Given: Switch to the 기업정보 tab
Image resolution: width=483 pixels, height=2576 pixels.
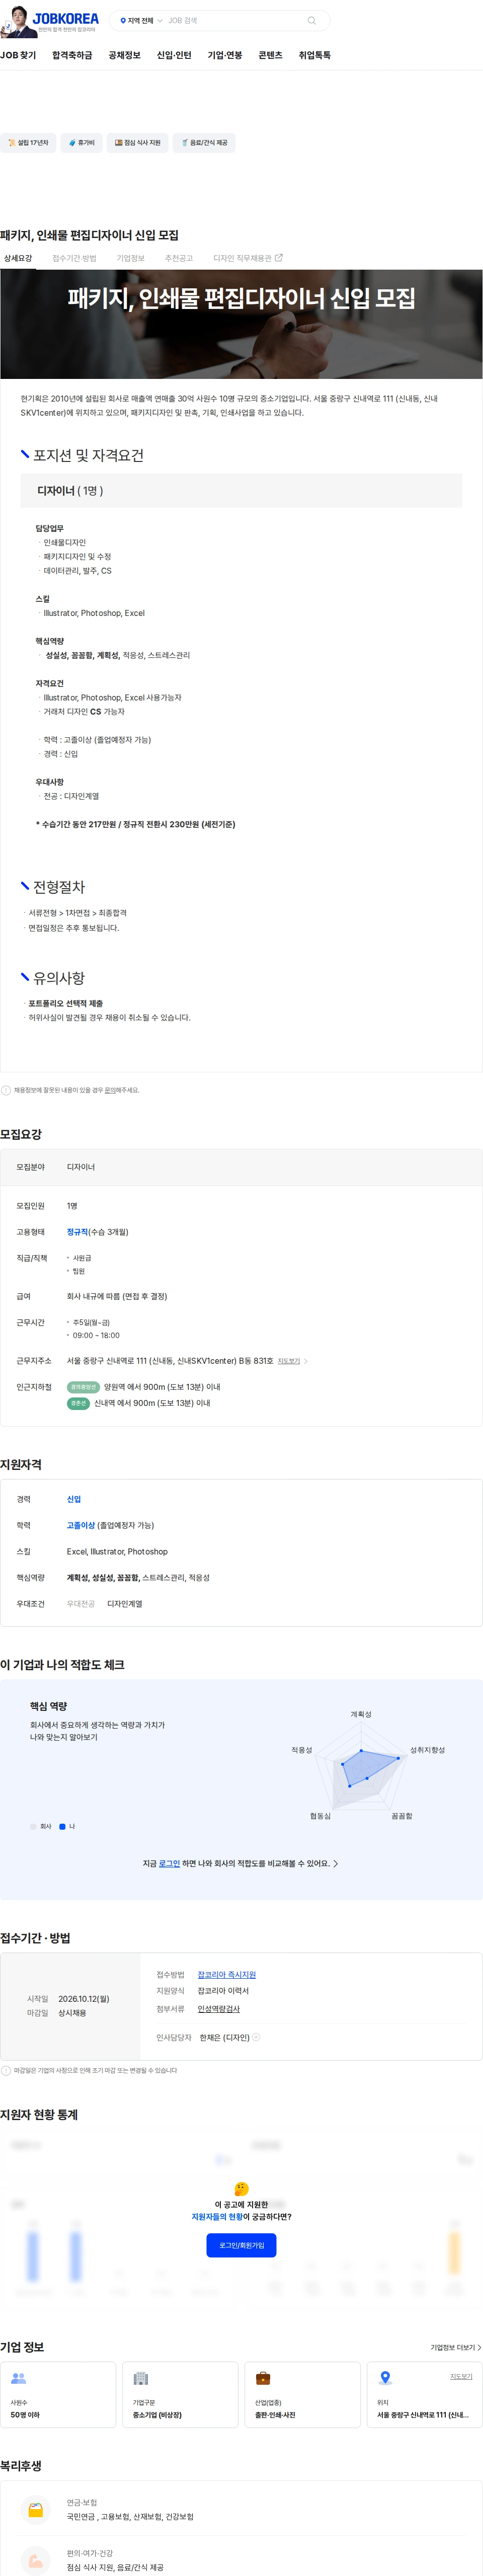Looking at the screenshot, I should tap(130, 258).
